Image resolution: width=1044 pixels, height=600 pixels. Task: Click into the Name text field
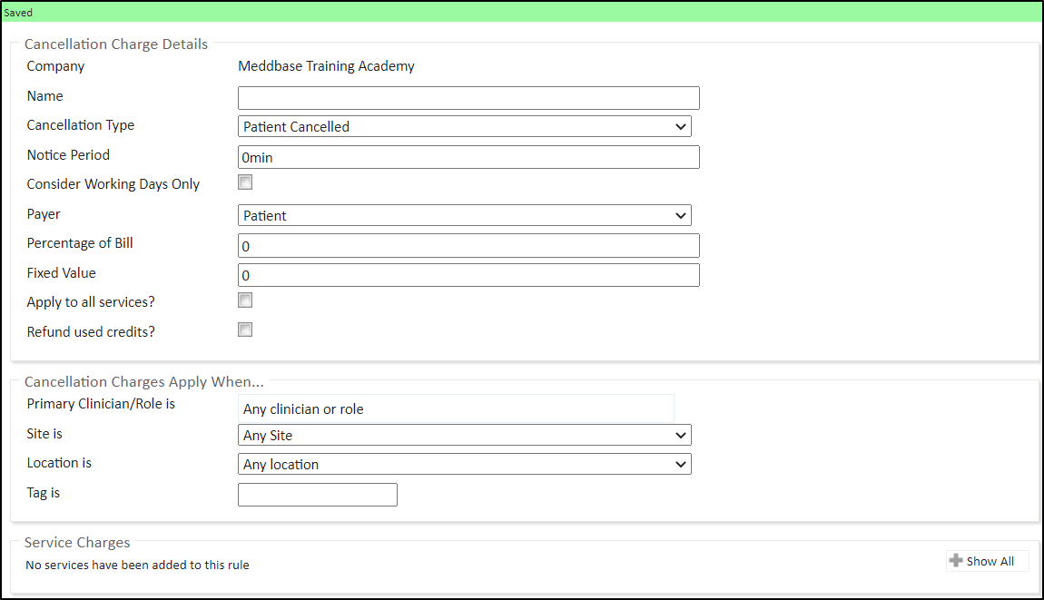[468, 98]
